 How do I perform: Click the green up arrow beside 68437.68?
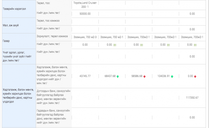[x=118, y=76]
